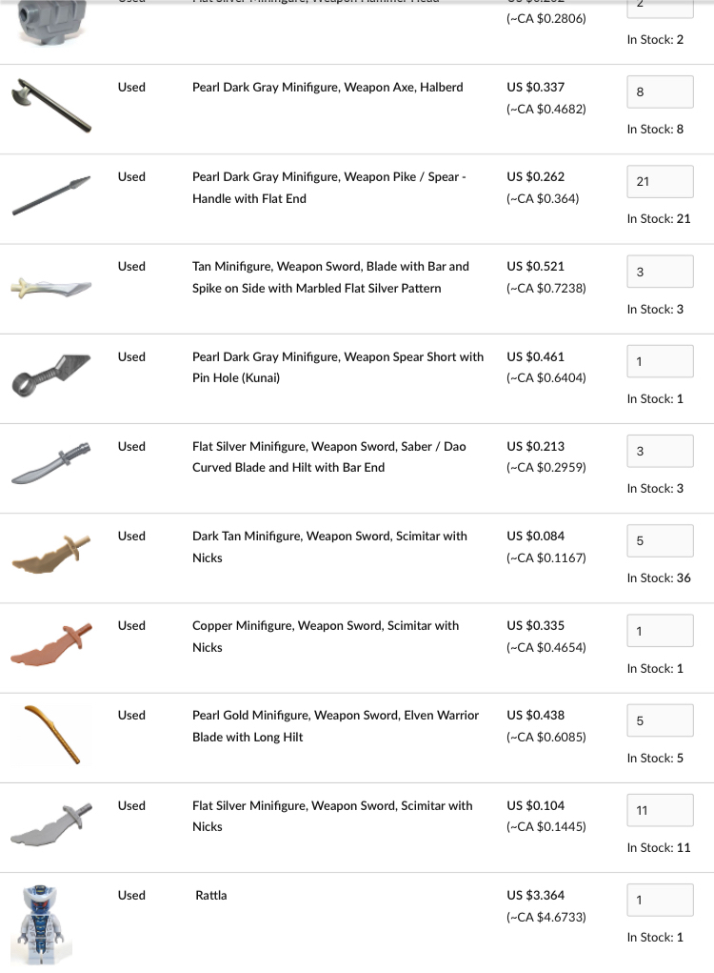This screenshot has height=973, width=714.
Task: Edit quantity for Elven Warrior Blade
Action: [660, 721]
